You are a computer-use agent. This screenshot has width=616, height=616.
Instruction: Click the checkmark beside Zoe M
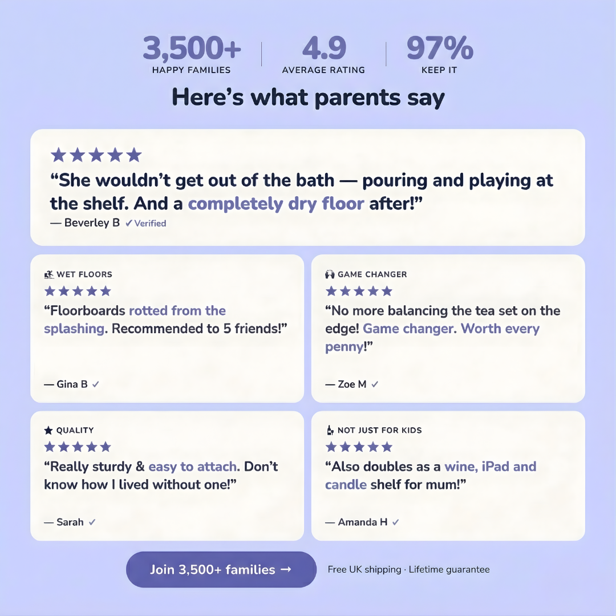point(375,384)
